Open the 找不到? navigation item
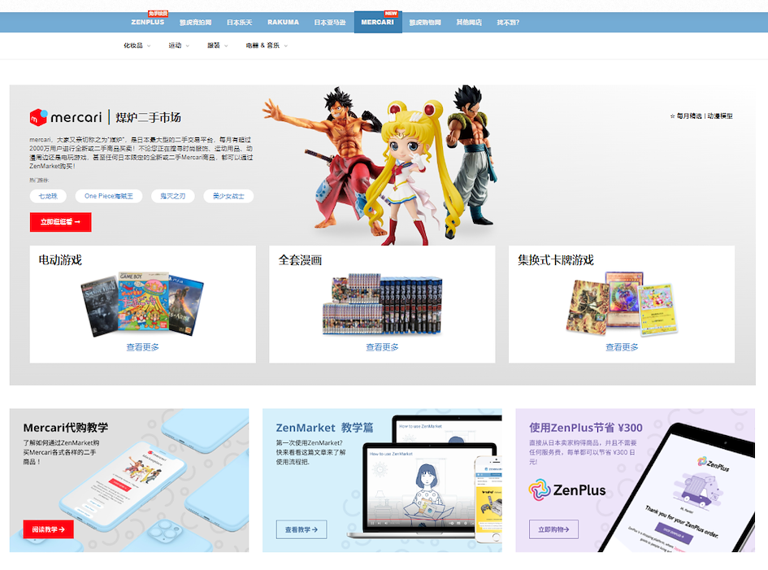The image size is (768, 570). pos(508,23)
